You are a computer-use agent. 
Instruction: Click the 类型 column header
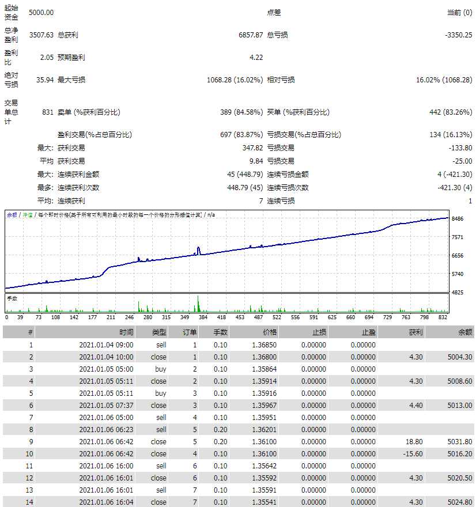coord(158,332)
